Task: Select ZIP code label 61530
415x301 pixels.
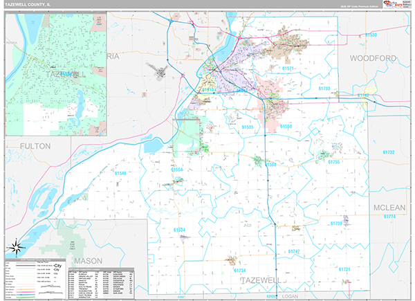Action: tap(371, 35)
